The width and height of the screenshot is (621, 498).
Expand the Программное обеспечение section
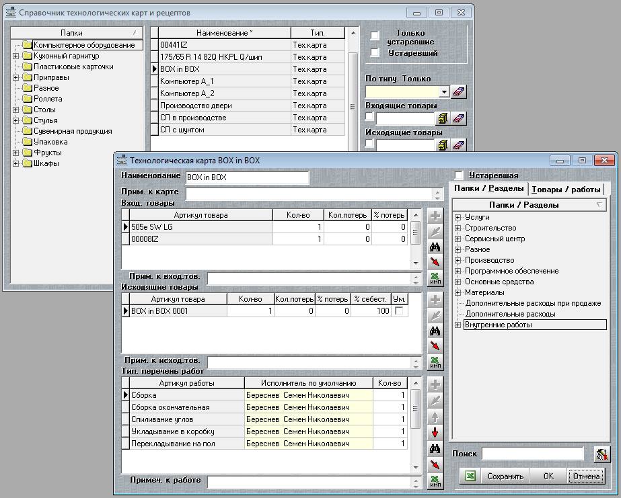pyautogui.click(x=458, y=271)
